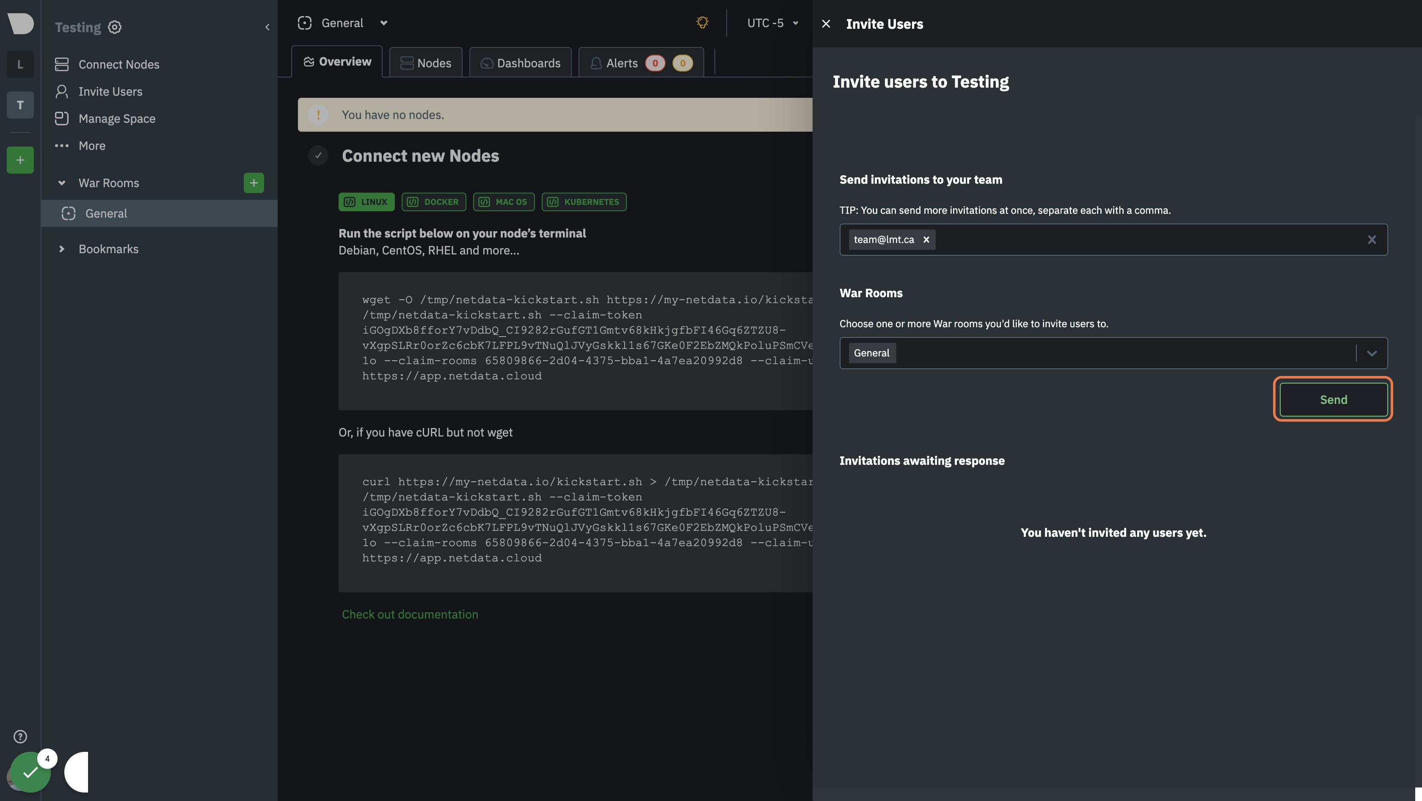Close the Invite Users panel
Screen dimensions: 1422x801
pos(826,24)
